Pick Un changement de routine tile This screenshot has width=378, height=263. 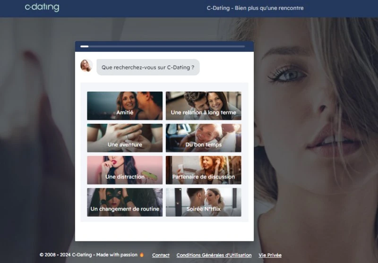125,202
